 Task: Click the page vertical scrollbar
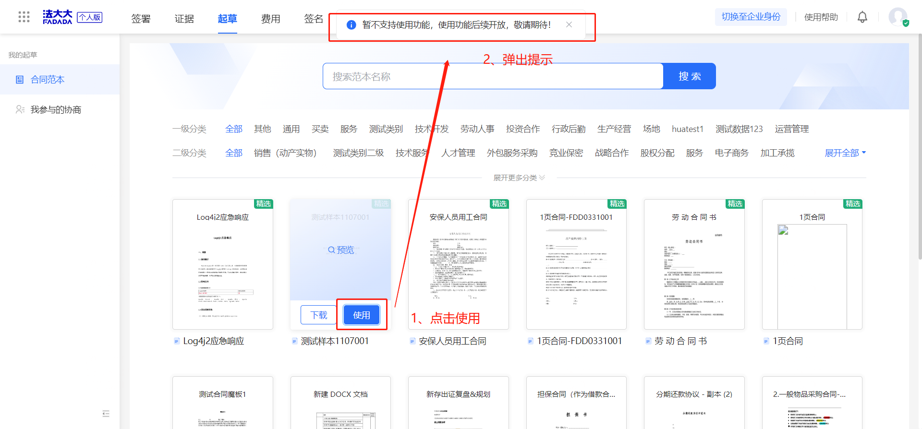click(x=920, y=146)
